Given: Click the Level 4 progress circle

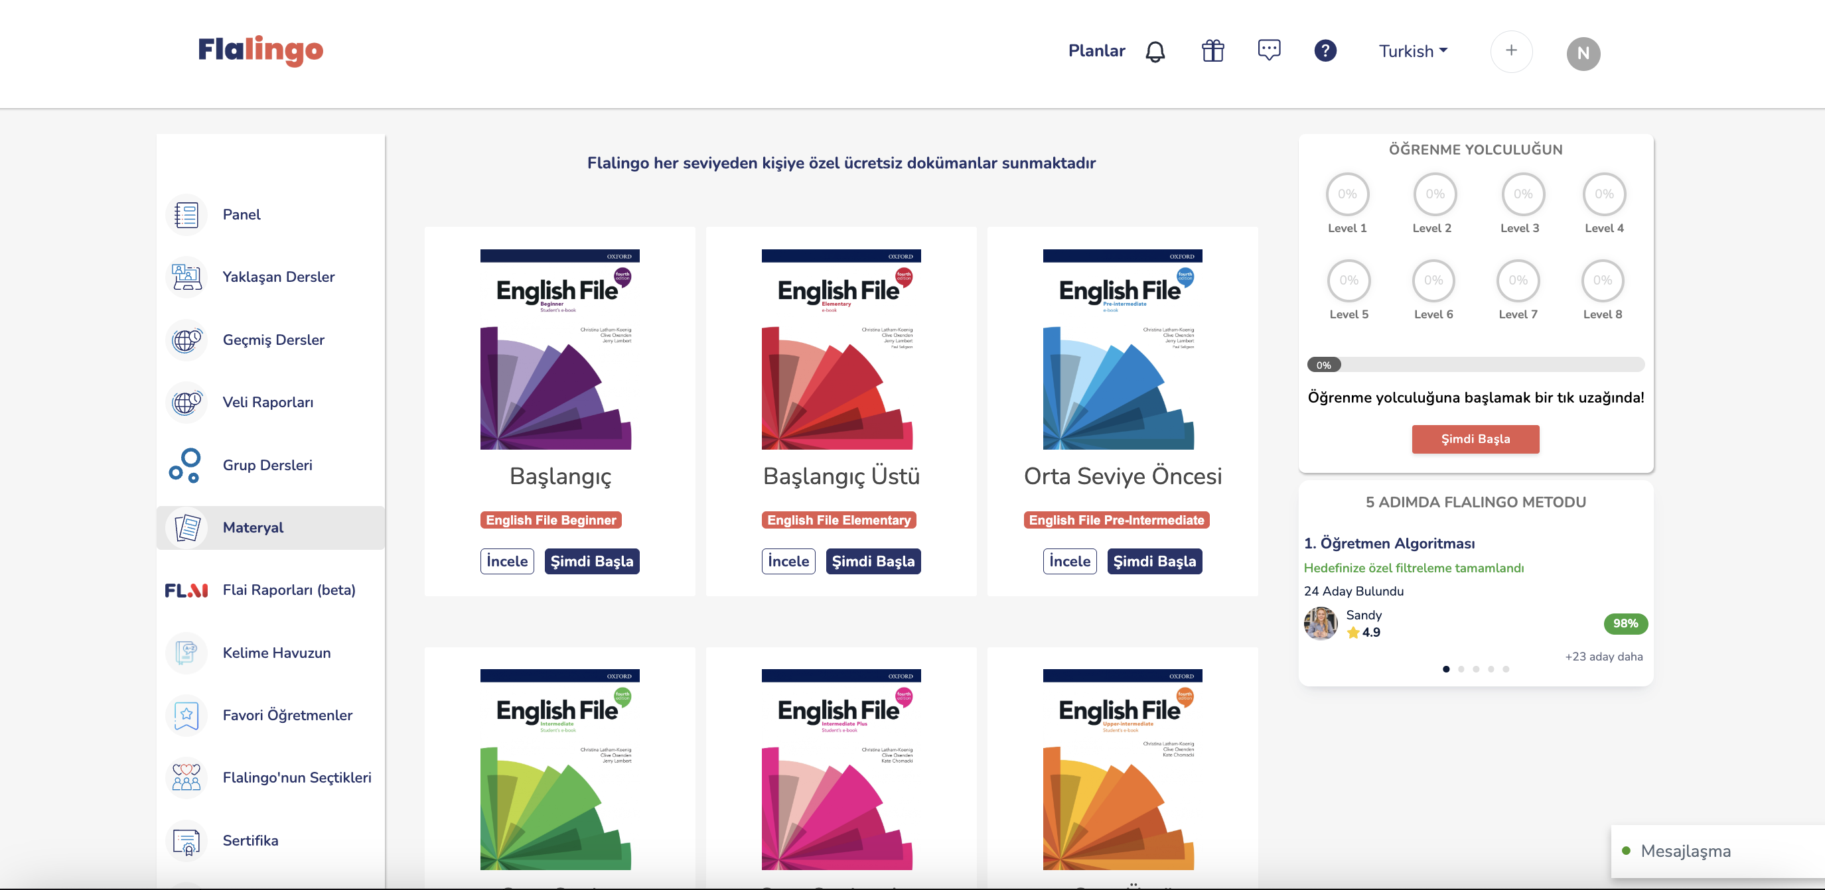Looking at the screenshot, I should (x=1603, y=194).
